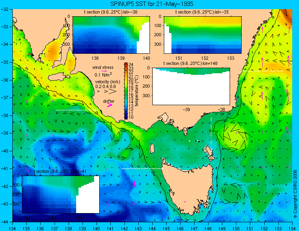Click the white dashed section line at lat -35
Screen dimensions: 299x231
[263, 71]
